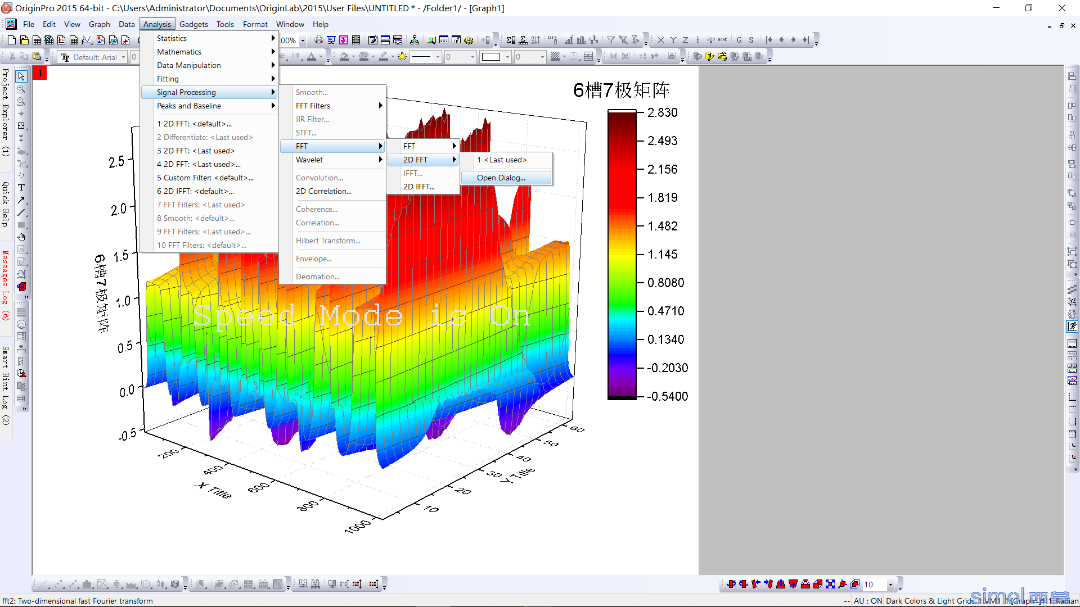Expand the Statistics submenu
Viewport: 1080px width, 607px height.
(x=210, y=38)
